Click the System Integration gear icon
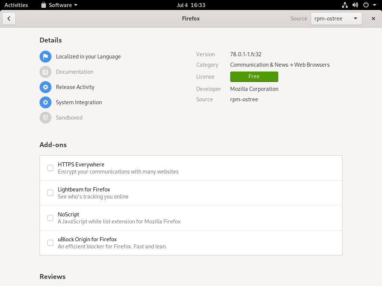The height and width of the screenshot is (286, 382). coord(46,102)
